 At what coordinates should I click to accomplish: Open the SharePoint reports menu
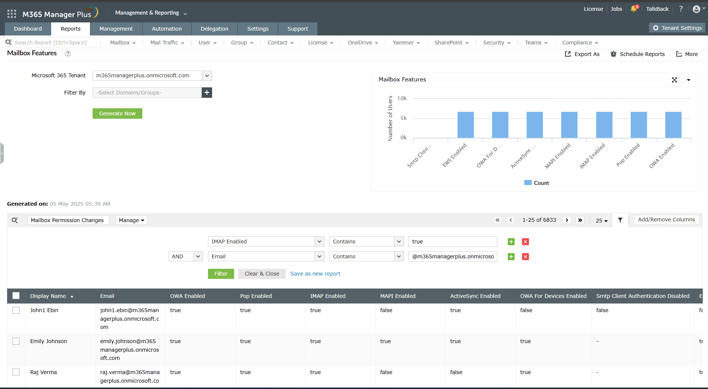452,43
